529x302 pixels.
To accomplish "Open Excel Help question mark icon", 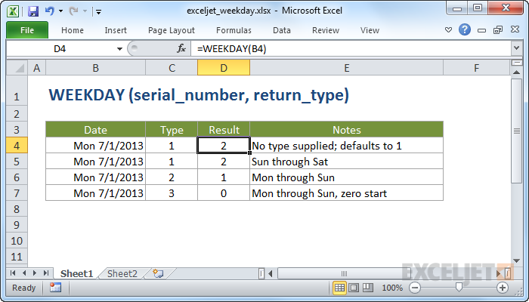I will click(x=465, y=29).
